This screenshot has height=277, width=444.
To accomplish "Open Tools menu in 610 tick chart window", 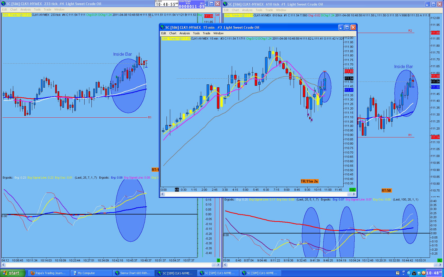I will click(259, 10).
